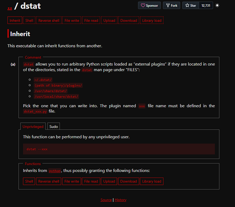This screenshot has width=235, height=207.
Task: Select the Inherit tag in the top row
Action: pyautogui.click(x=15, y=21)
